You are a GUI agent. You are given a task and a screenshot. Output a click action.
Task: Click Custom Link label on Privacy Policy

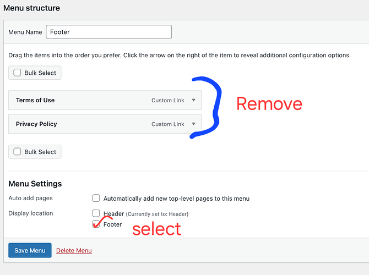168,124
